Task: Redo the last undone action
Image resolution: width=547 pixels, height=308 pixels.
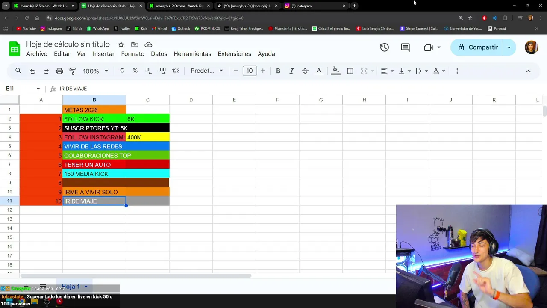Action: pyautogui.click(x=46, y=71)
